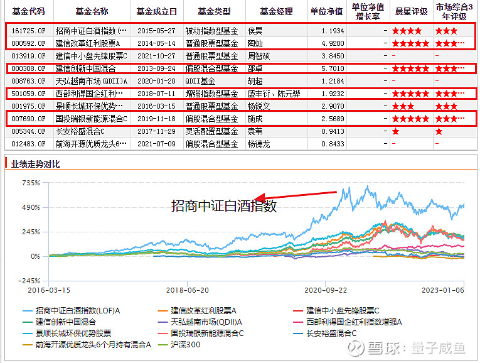Select fund code 000308.OF
480x363 pixels.
(x=28, y=68)
